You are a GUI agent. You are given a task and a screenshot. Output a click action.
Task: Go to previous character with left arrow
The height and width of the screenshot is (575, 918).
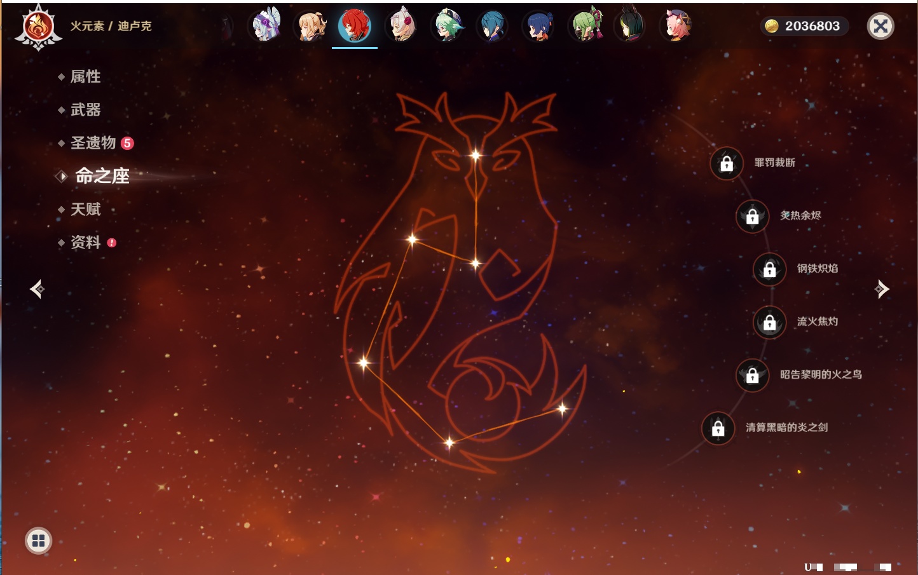37,289
